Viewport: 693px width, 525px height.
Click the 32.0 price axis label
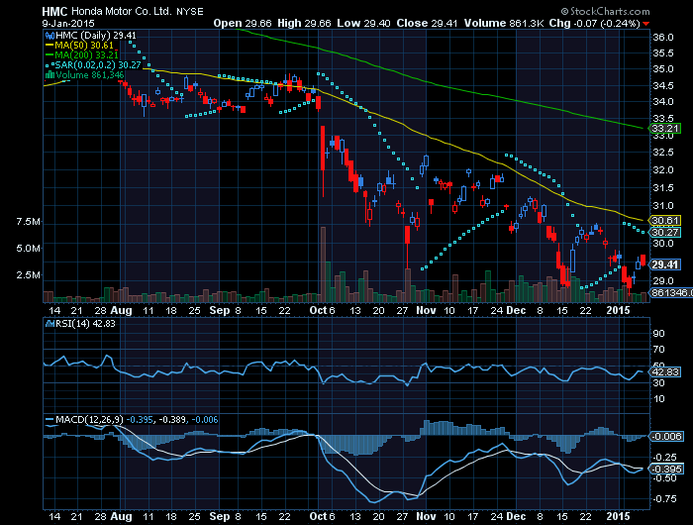point(662,169)
